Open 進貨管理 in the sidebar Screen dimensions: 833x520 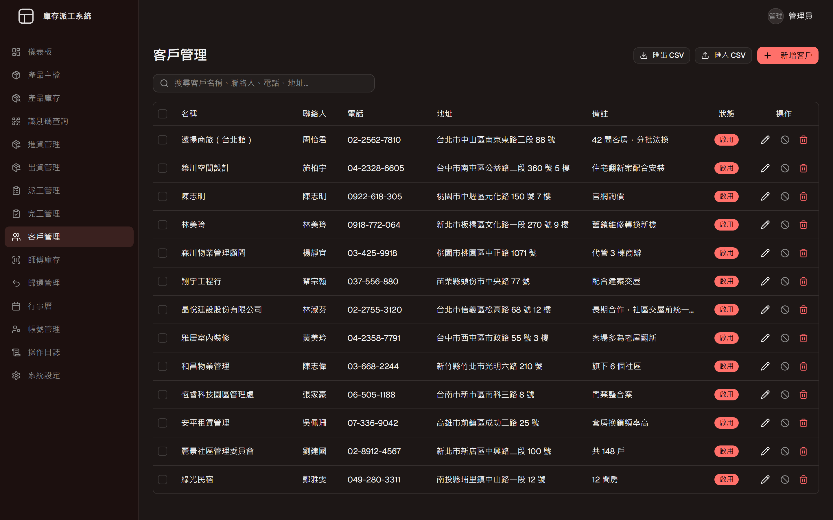[x=69, y=144]
